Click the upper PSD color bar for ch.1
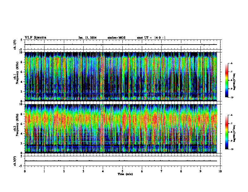This screenshot has height=192, width=248. click(227, 80)
